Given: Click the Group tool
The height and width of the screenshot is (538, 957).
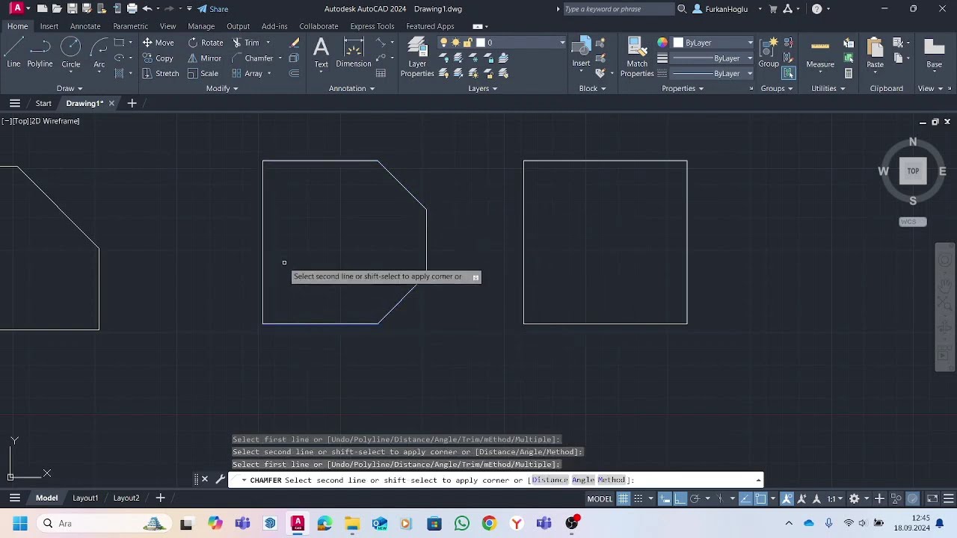Looking at the screenshot, I should coord(769,54).
